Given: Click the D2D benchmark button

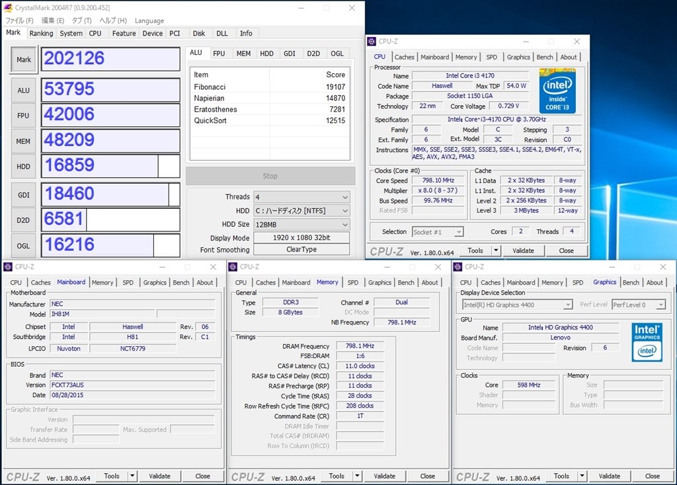Looking at the screenshot, I should coord(23,220).
